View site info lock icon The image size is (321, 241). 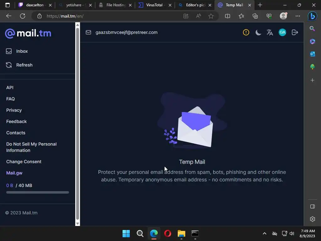pos(39,16)
